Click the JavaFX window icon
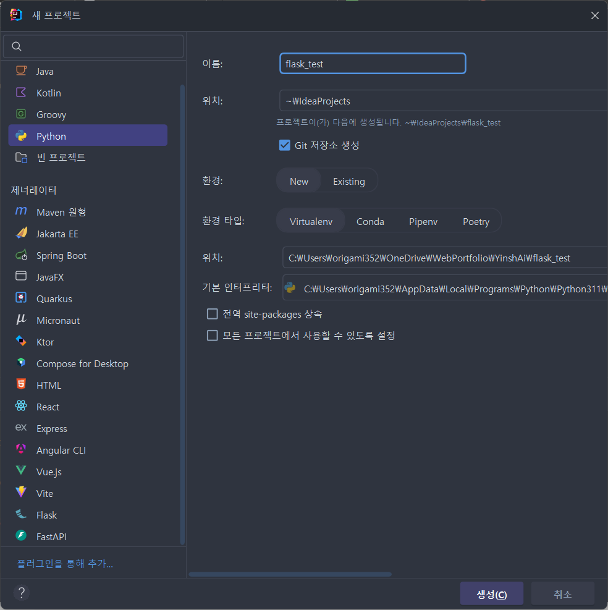This screenshot has height=610, width=608. [x=21, y=276]
